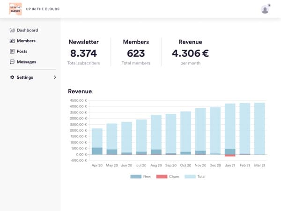The height and width of the screenshot is (211, 281).
Task: Click the Up in the Clouds logo
Action: [x=15, y=9]
